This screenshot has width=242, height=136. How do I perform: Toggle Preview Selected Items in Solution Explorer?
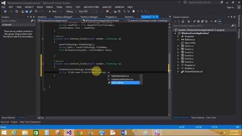tap(219, 22)
